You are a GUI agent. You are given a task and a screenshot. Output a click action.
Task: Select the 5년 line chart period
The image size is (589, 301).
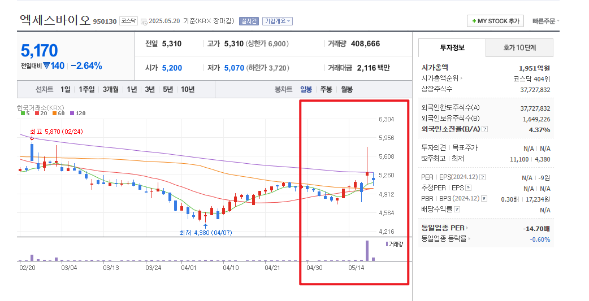click(168, 89)
